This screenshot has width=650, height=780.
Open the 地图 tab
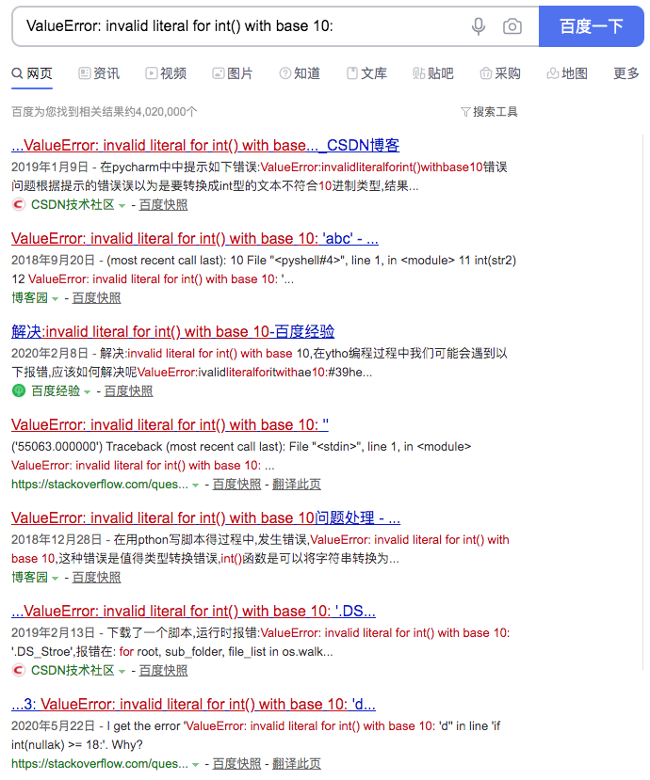(567, 73)
